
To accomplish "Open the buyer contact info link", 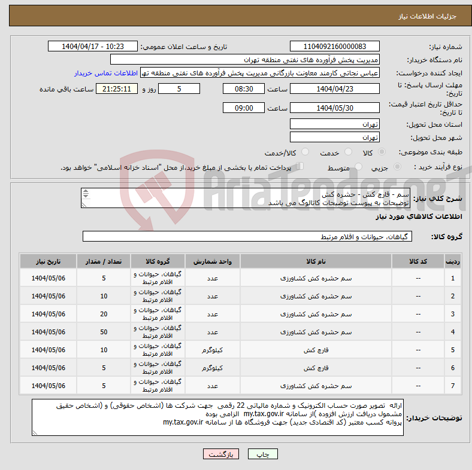I will coord(106,73).
